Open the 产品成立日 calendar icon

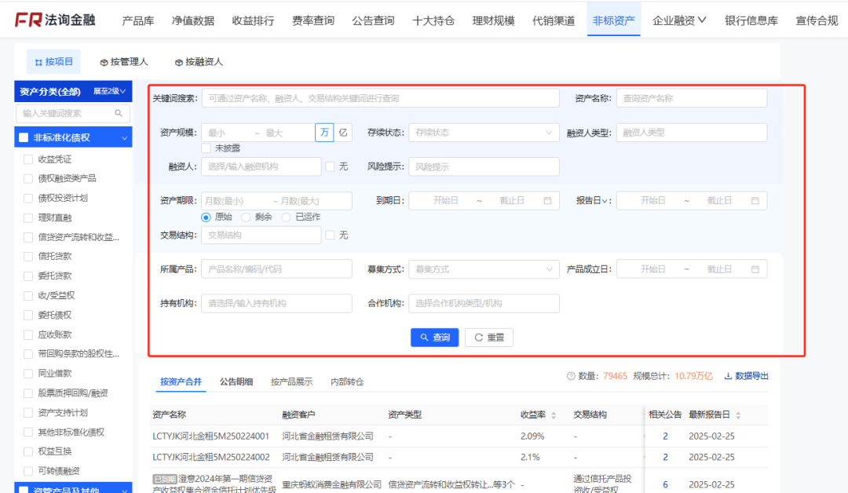pyautogui.click(x=756, y=268)
